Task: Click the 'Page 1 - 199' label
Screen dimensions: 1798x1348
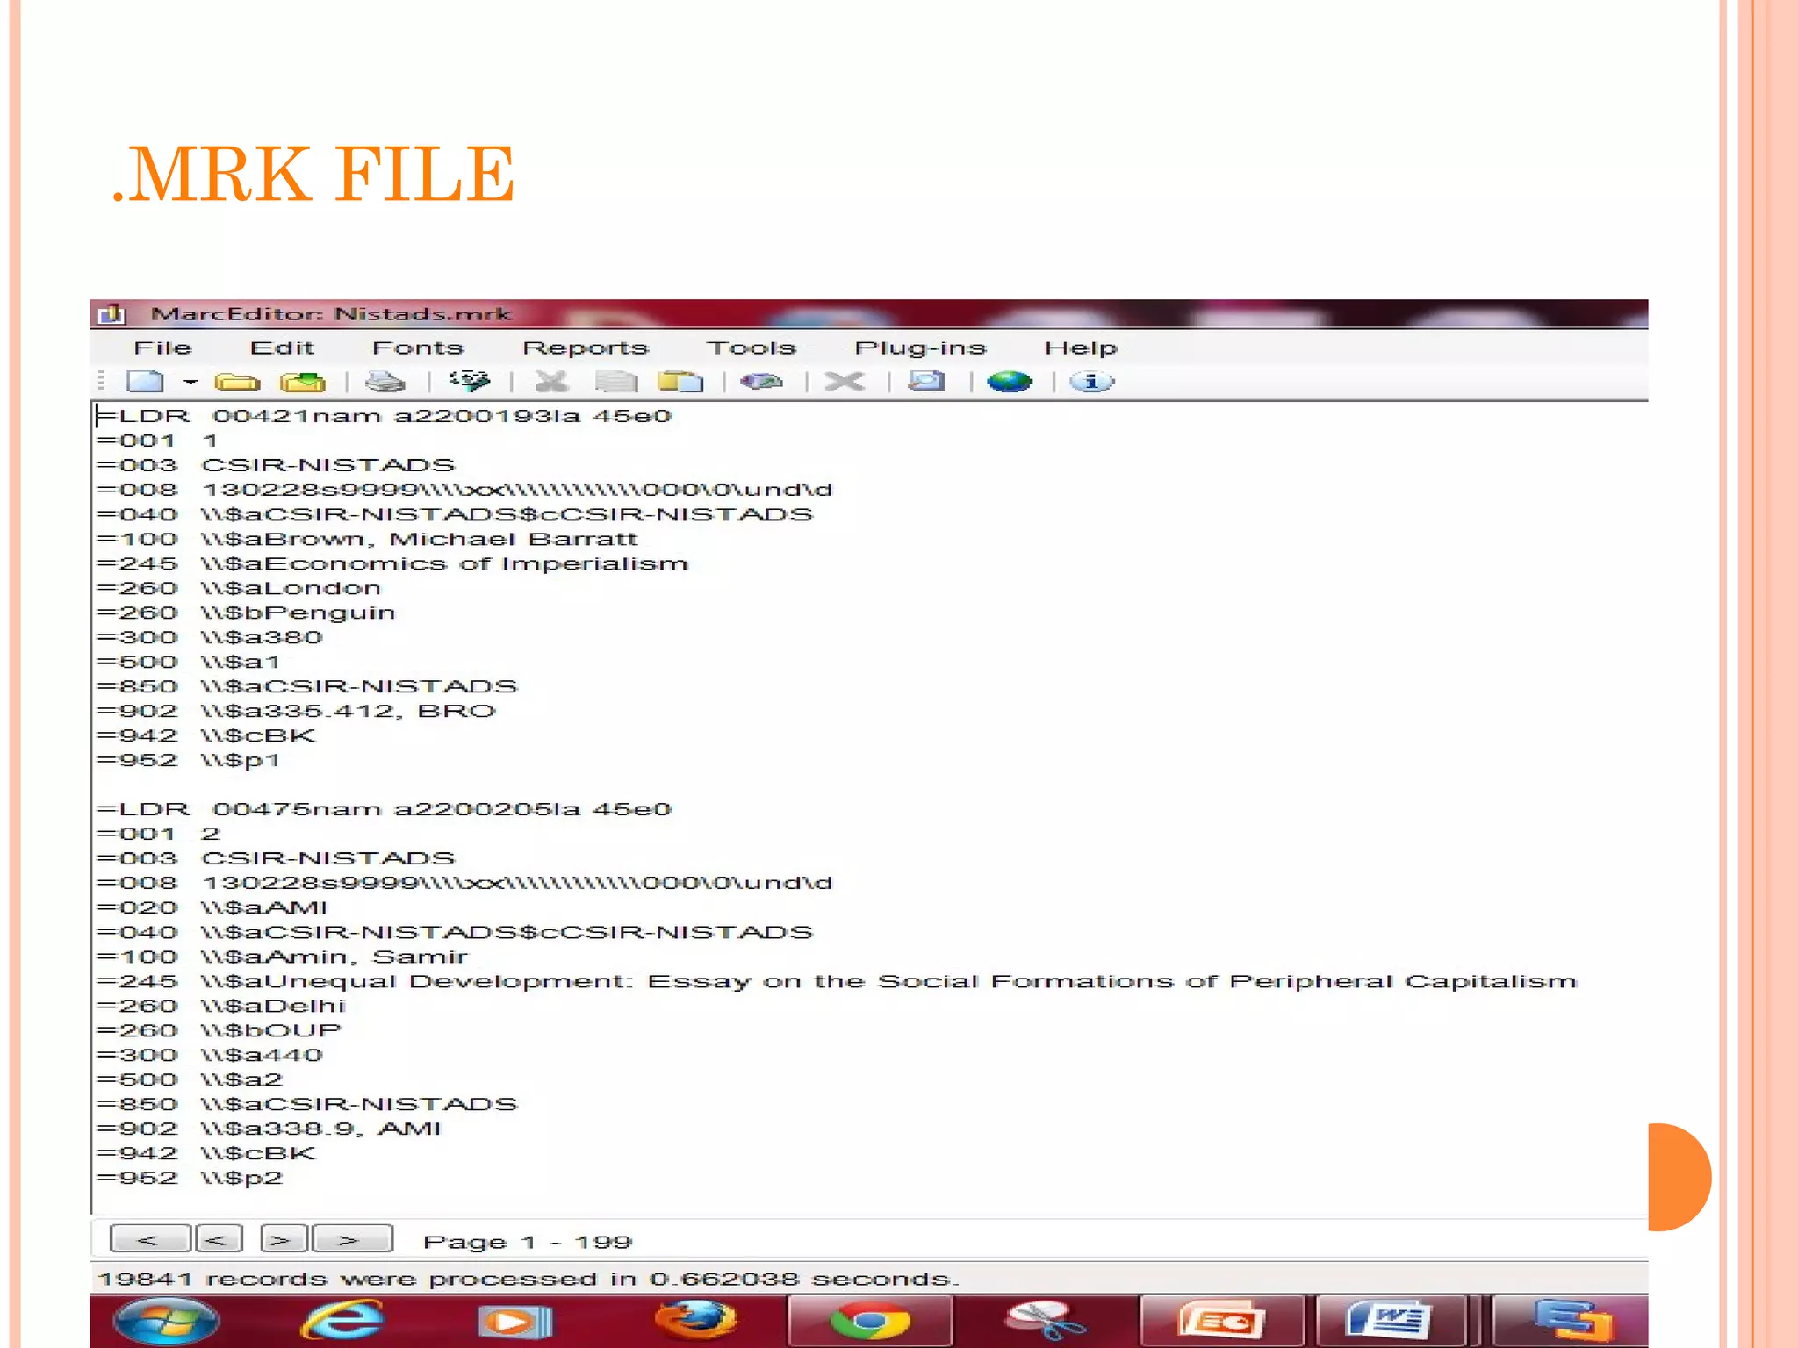Action: [x=528, y=1242]
